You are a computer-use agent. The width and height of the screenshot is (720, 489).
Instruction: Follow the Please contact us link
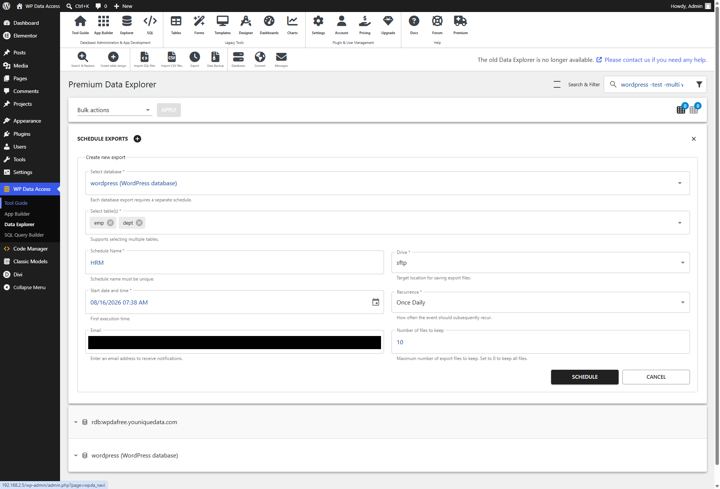pos(655,60)
